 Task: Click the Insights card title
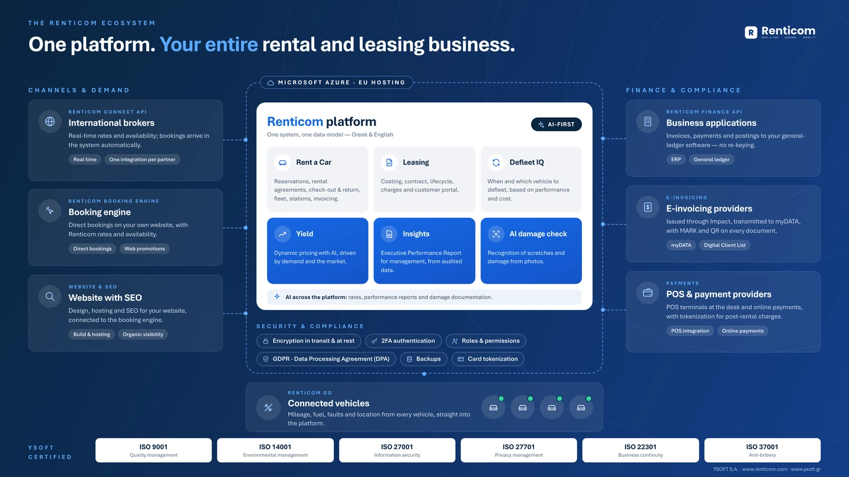[416, 234]
